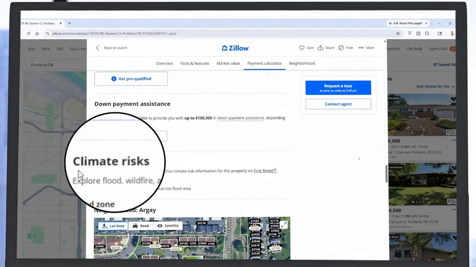This screenshot has height=267, width=476.
Task: Click the Portland OR search field
Action: 56,65
